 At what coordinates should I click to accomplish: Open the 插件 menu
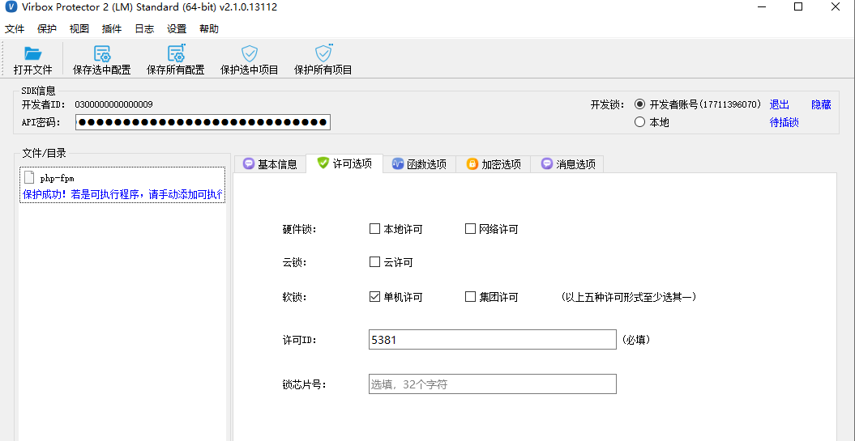(x=112, y=29)
